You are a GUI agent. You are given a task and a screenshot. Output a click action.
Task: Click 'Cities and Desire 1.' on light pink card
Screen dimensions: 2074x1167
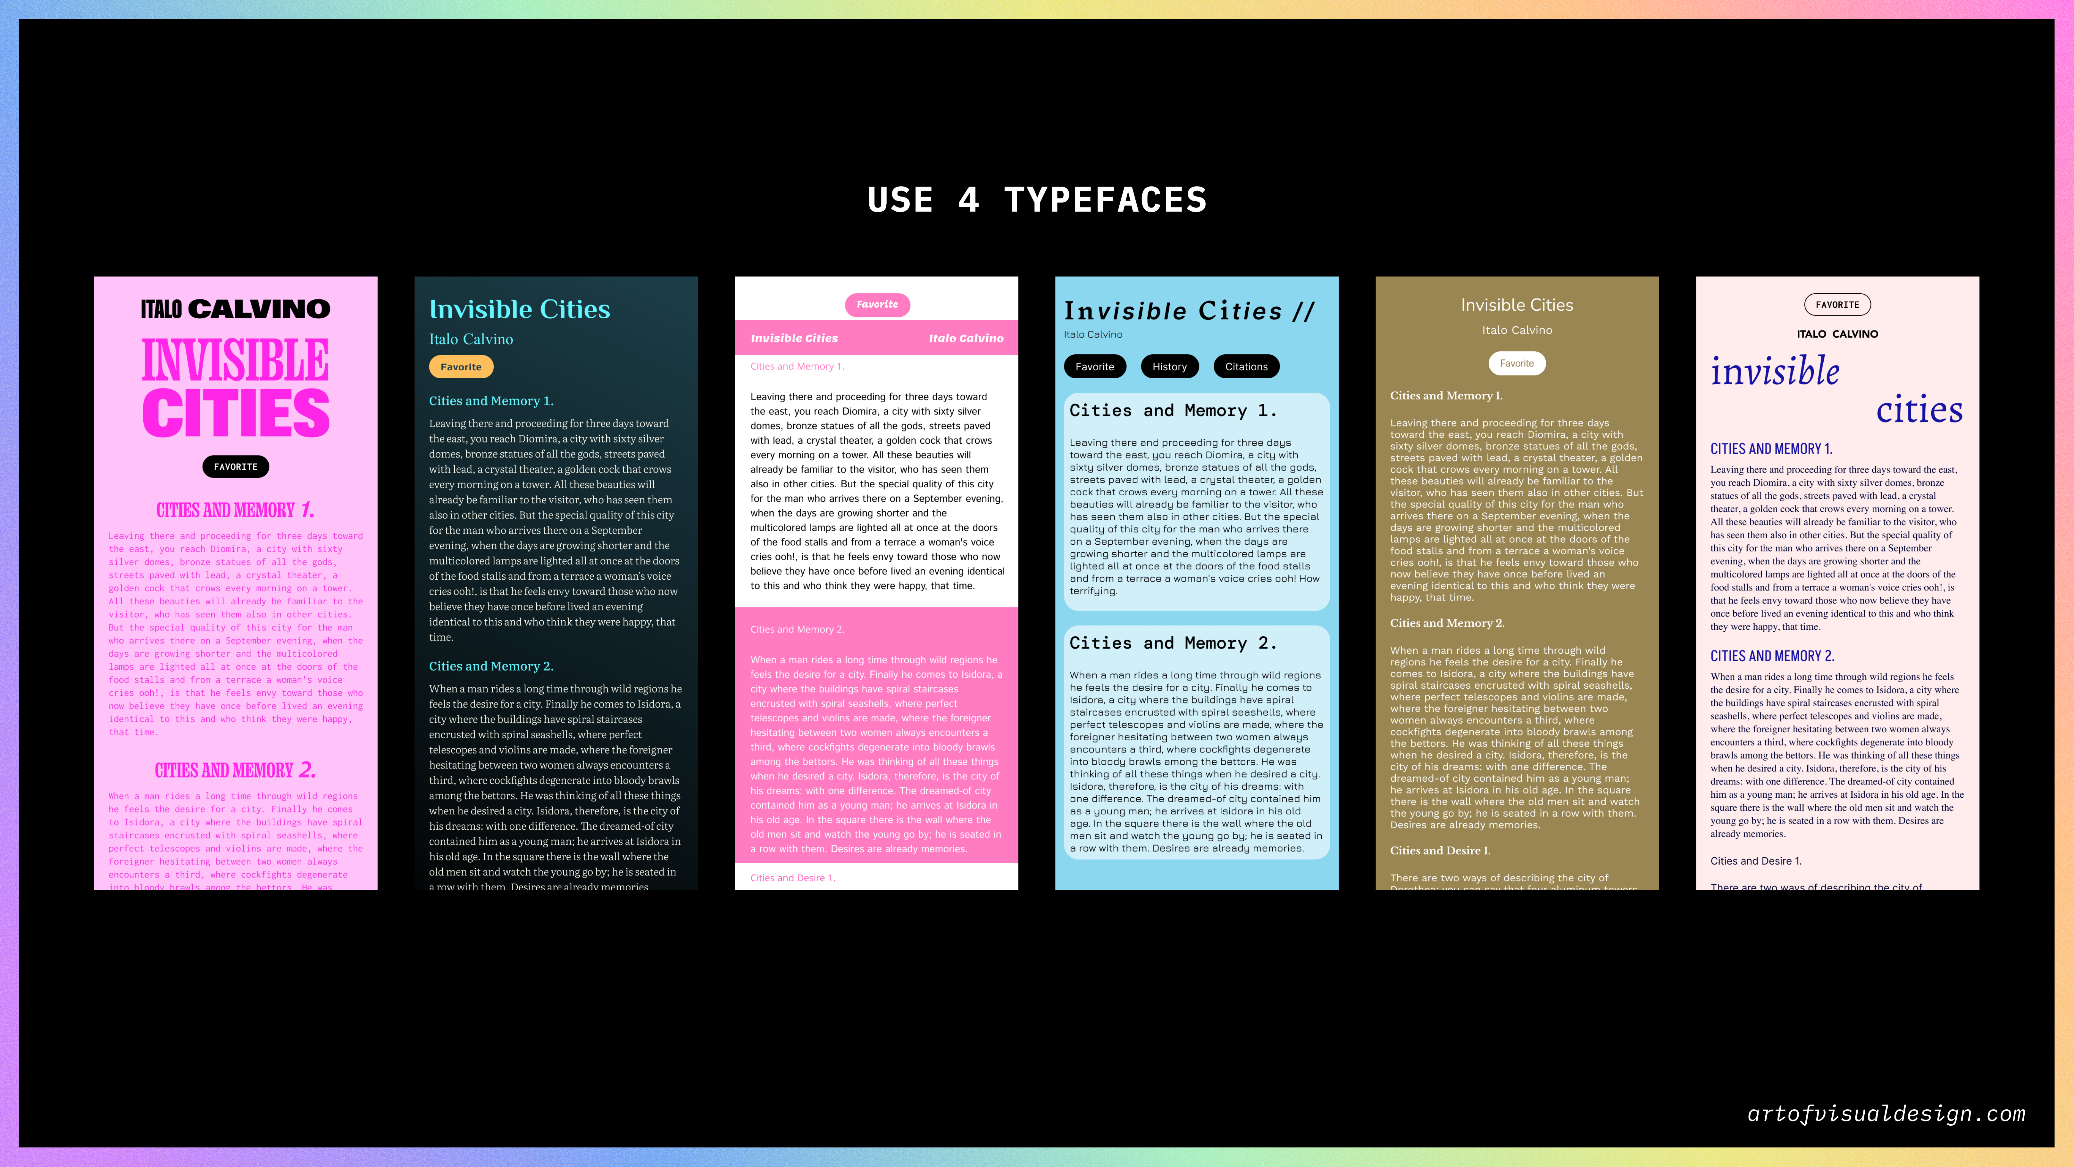(x=1756, y=861)
